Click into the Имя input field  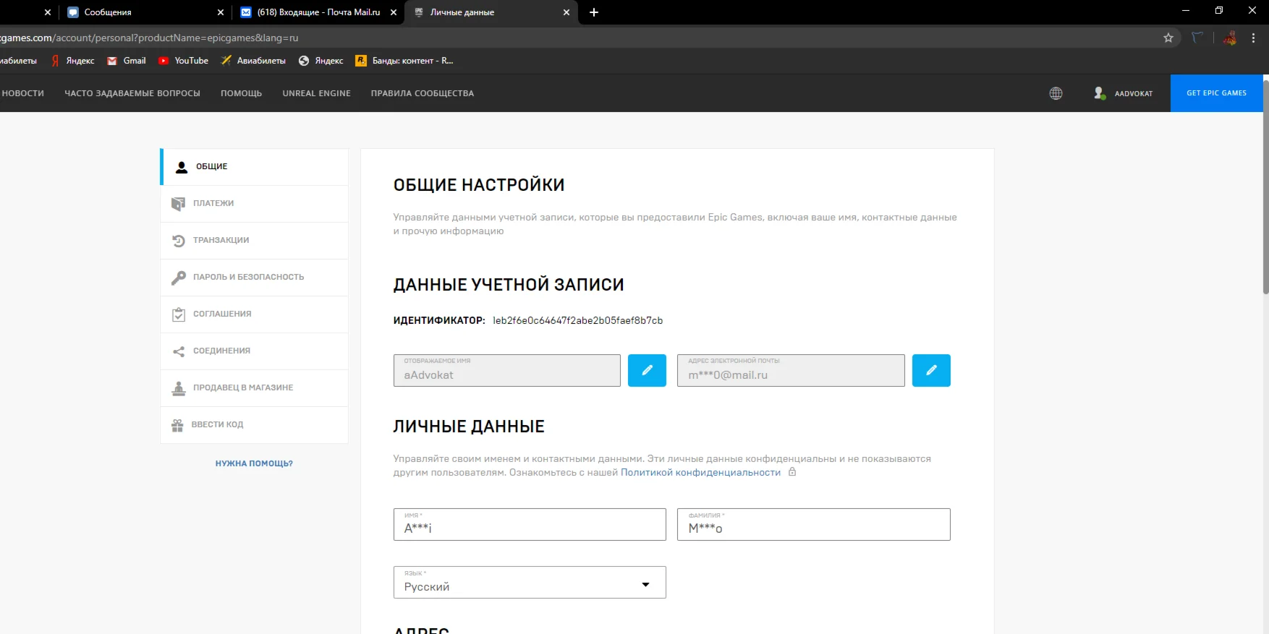529,528
